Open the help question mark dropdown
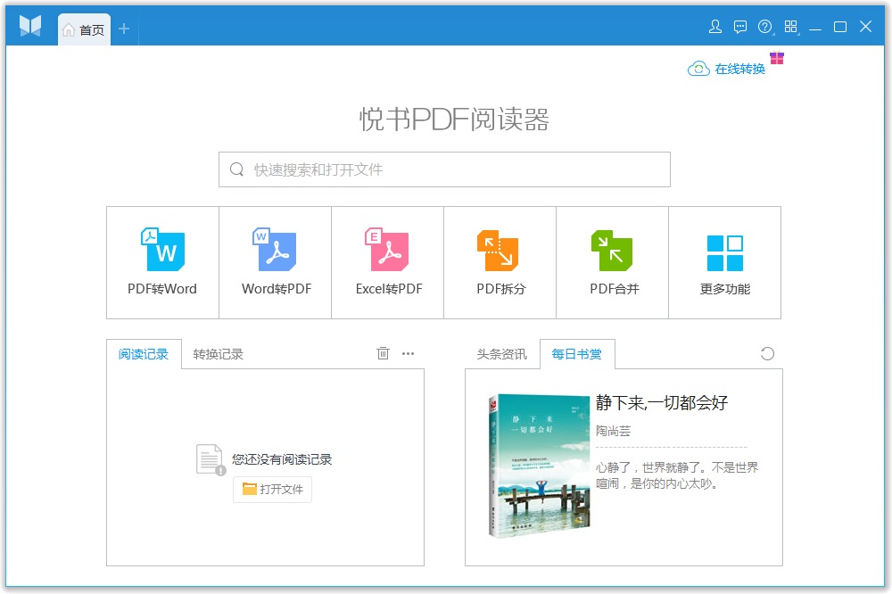892x594 pixels. (x=764, y=27)
